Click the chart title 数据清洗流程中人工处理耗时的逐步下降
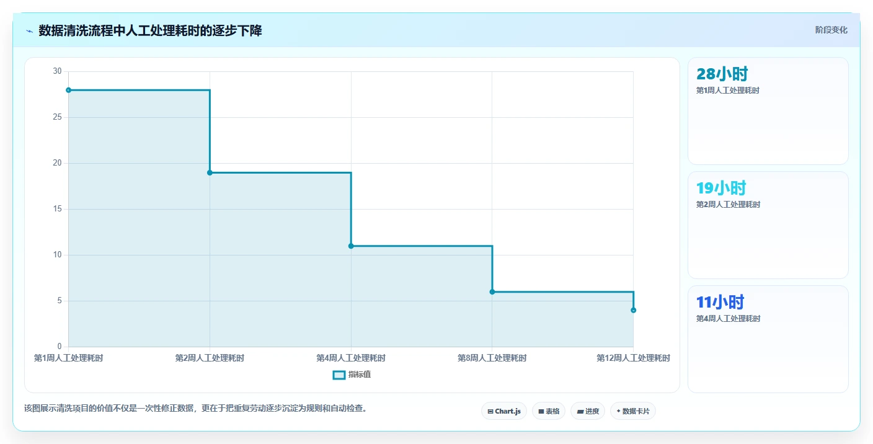 (x=150, y=30)
